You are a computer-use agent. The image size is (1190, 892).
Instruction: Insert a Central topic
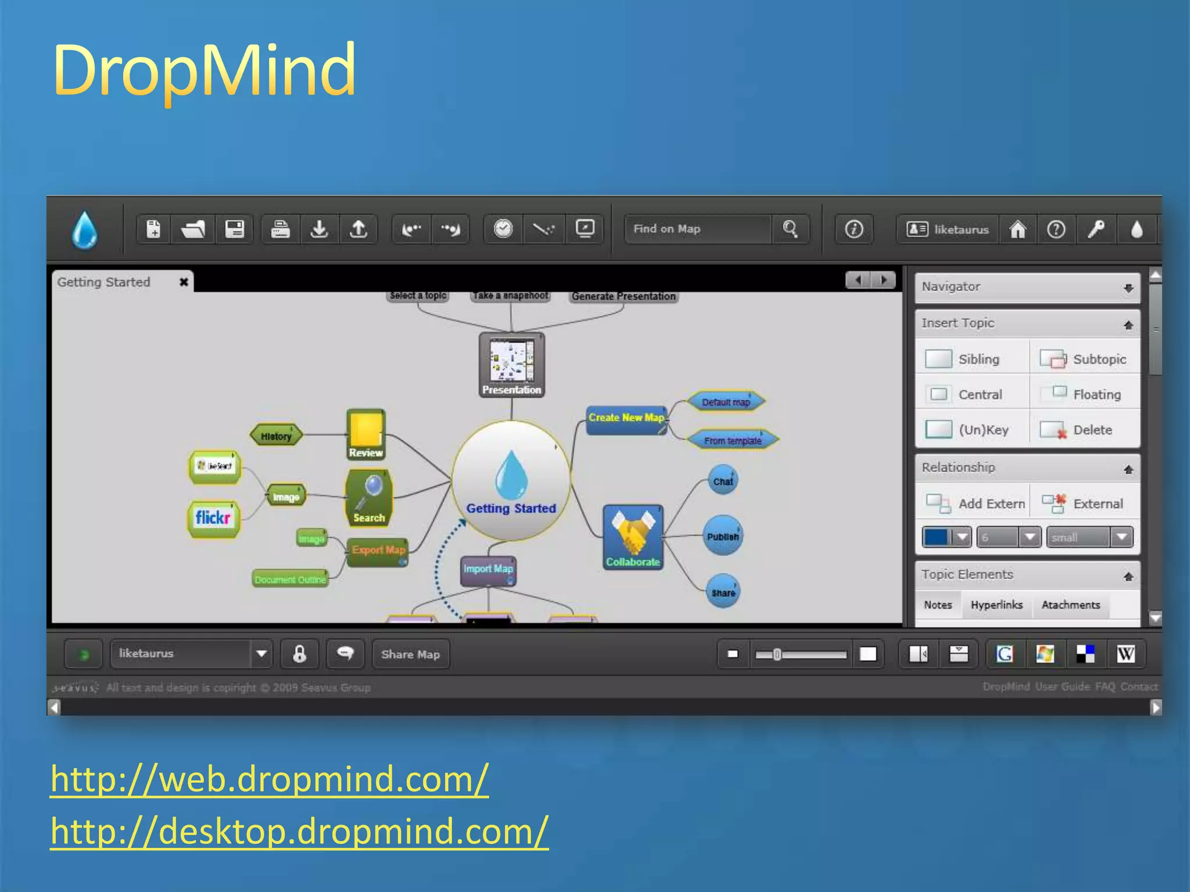[x=972, y=394]
